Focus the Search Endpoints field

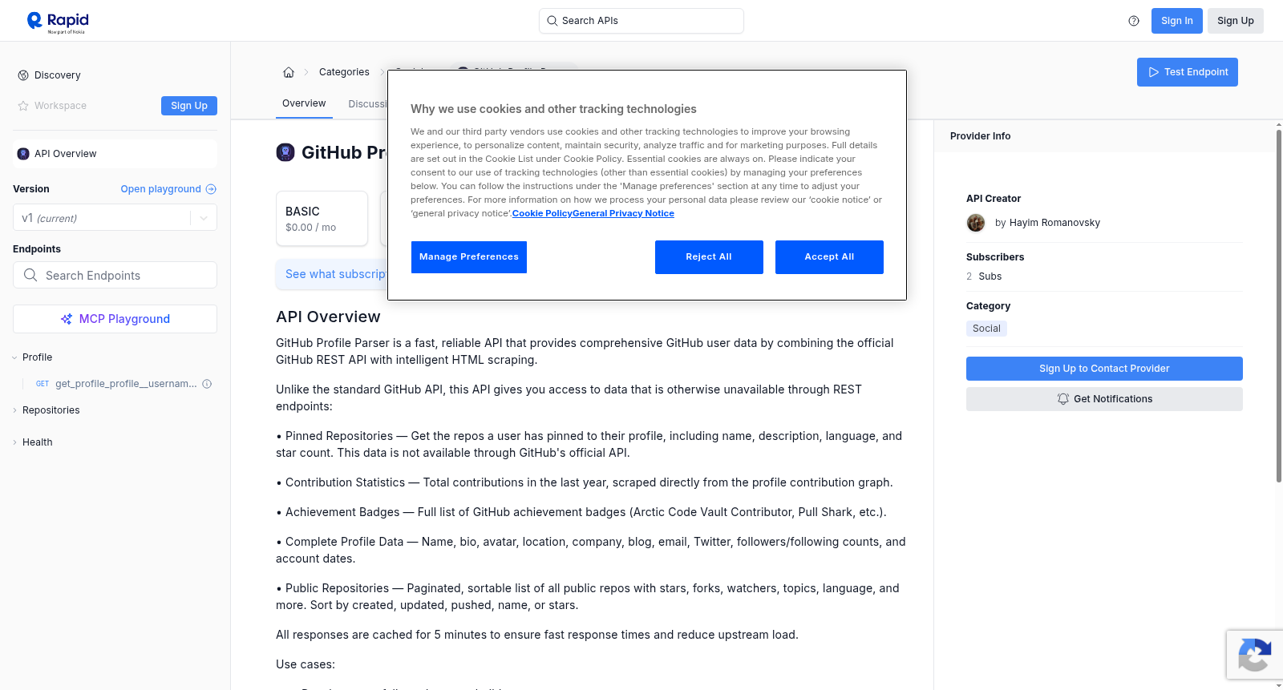pyautogui.click(x=115, y=275)
